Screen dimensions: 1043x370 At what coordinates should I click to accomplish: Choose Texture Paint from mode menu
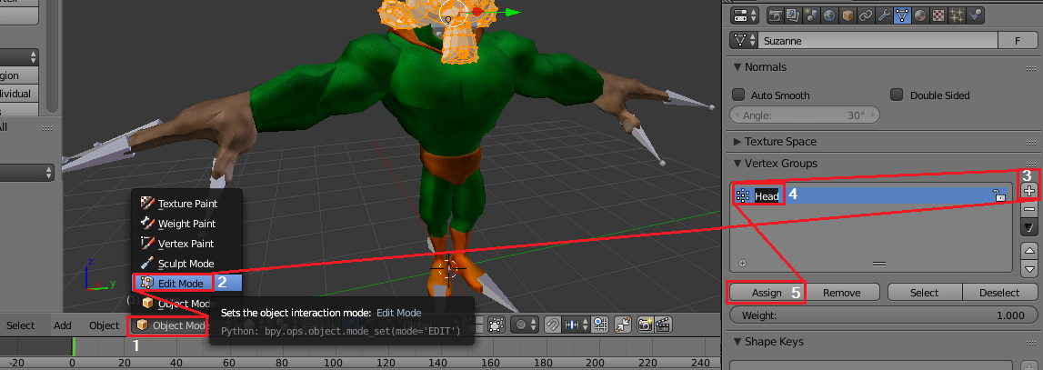coord(186,204)
